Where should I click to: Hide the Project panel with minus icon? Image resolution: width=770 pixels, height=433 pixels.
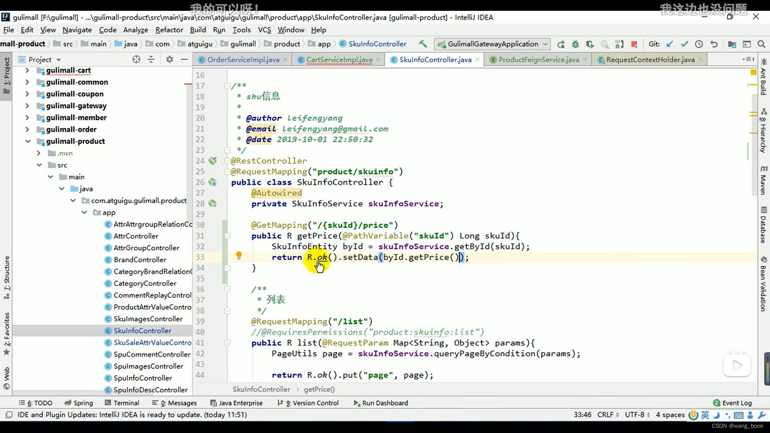tap(184, 59)
